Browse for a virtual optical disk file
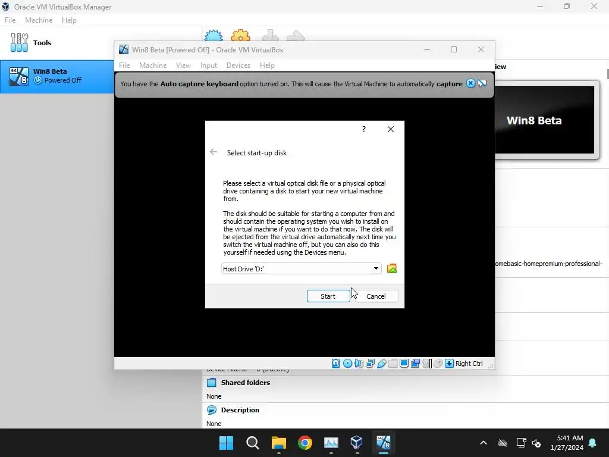The height and width of the screenshot is (457, 609). (391, 268)
